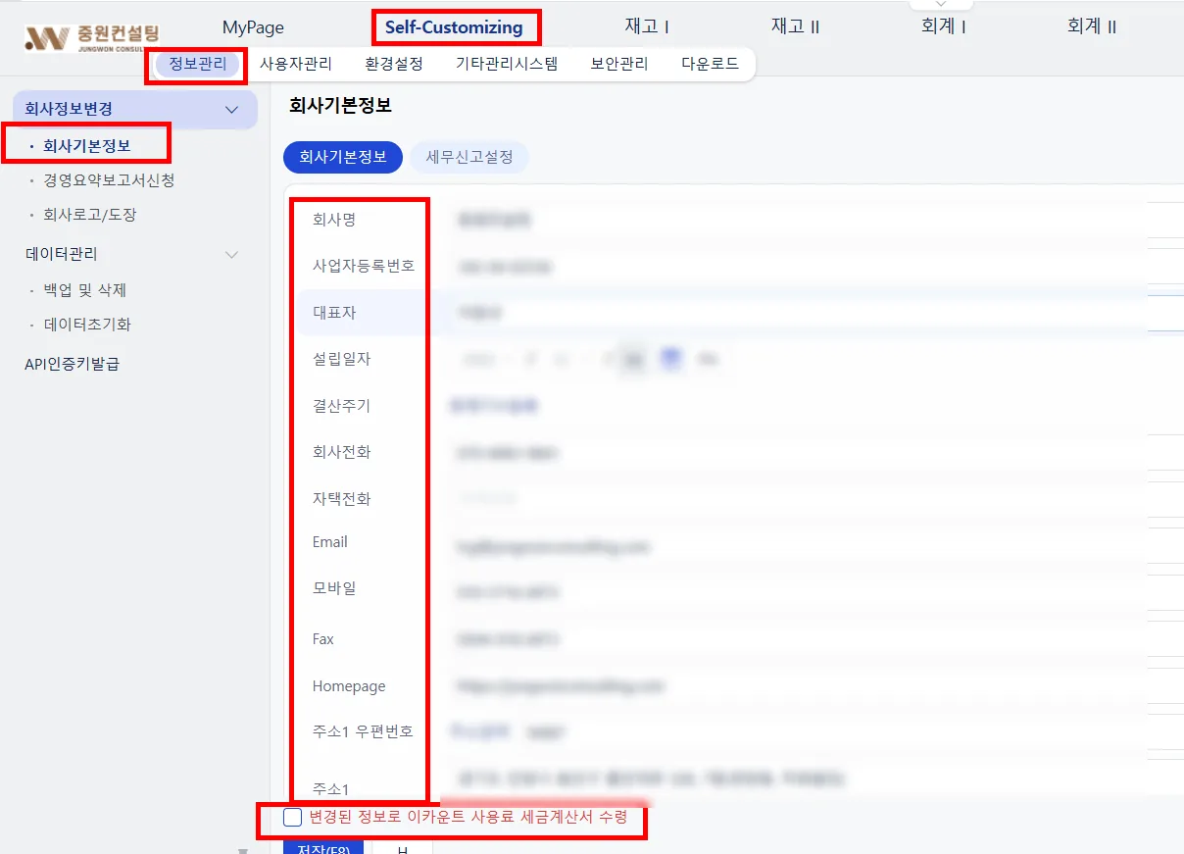The height and width of the screenshot is (854, 1184).
Task: Click the 회사명 input field
Action: click(792, 220)
